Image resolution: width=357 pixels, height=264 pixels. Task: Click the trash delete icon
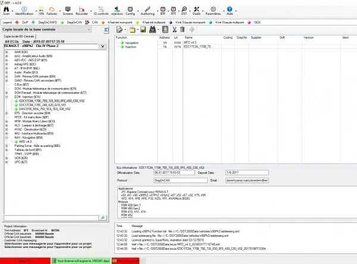coord(183,29)
